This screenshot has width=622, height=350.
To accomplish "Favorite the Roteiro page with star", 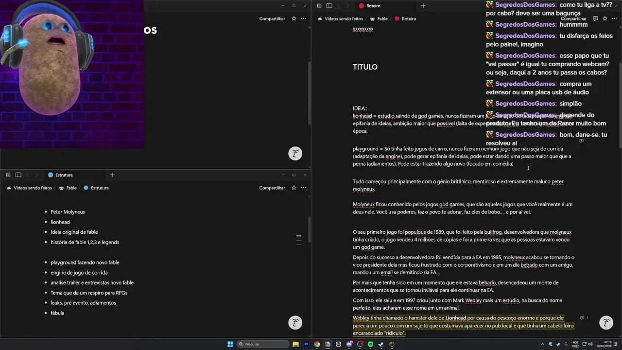I will click(x=605, y=18).
